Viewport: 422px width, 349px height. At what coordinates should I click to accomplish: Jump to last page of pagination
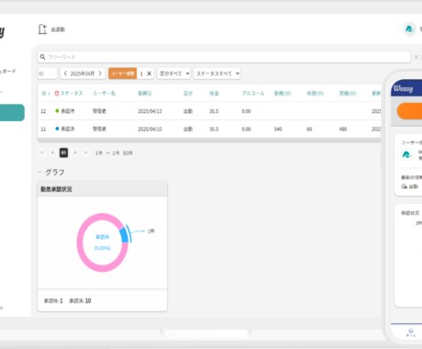(86, 152)
